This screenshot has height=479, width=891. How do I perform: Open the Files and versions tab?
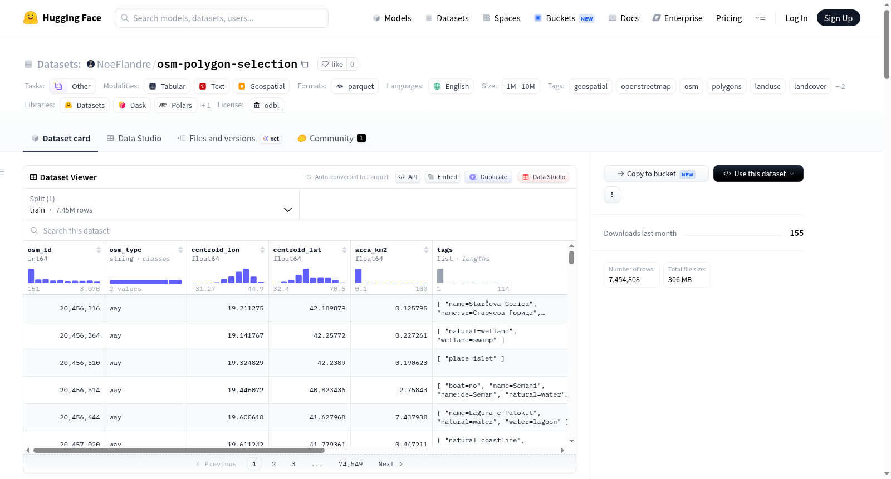coord(229,139)
